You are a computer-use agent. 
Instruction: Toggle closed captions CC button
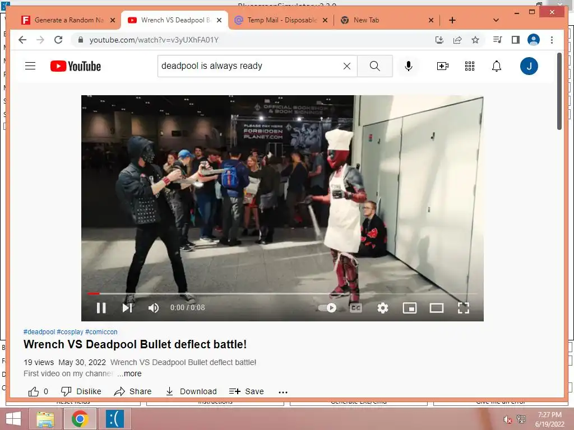[x=356, y=308]
